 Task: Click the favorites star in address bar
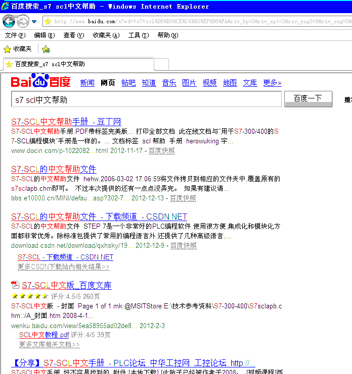[x=48, y=22]
